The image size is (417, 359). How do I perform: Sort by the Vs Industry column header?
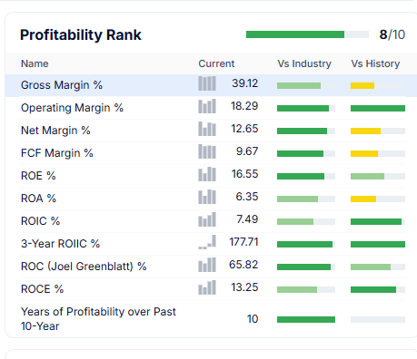pyautogui.click(x=304, y=63)
